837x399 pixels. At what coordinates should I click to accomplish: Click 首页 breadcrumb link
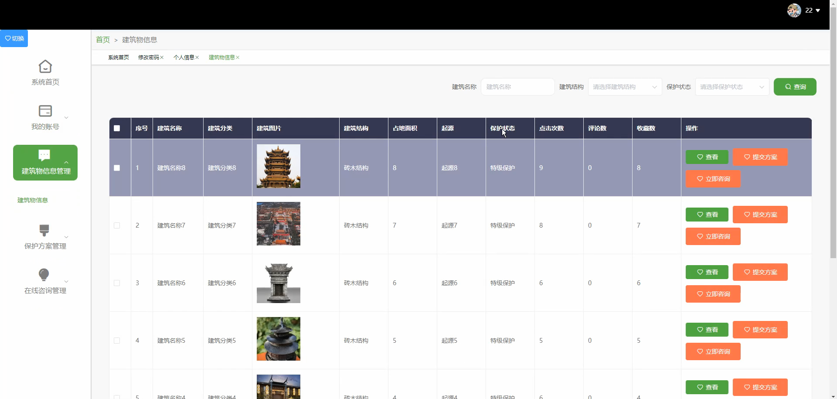103,40
